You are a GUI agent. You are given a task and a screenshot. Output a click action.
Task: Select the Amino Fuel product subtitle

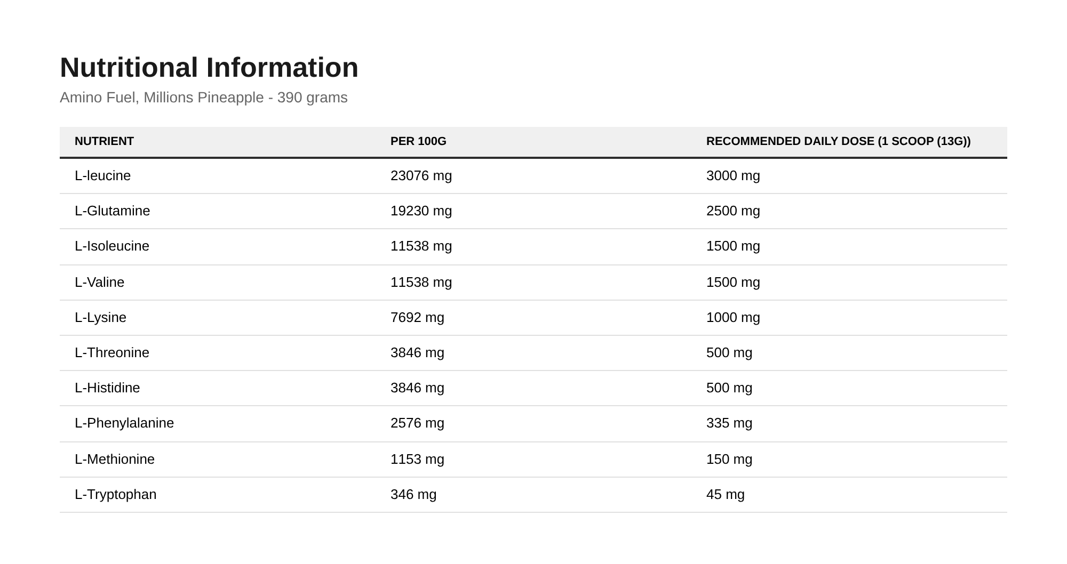204,98
